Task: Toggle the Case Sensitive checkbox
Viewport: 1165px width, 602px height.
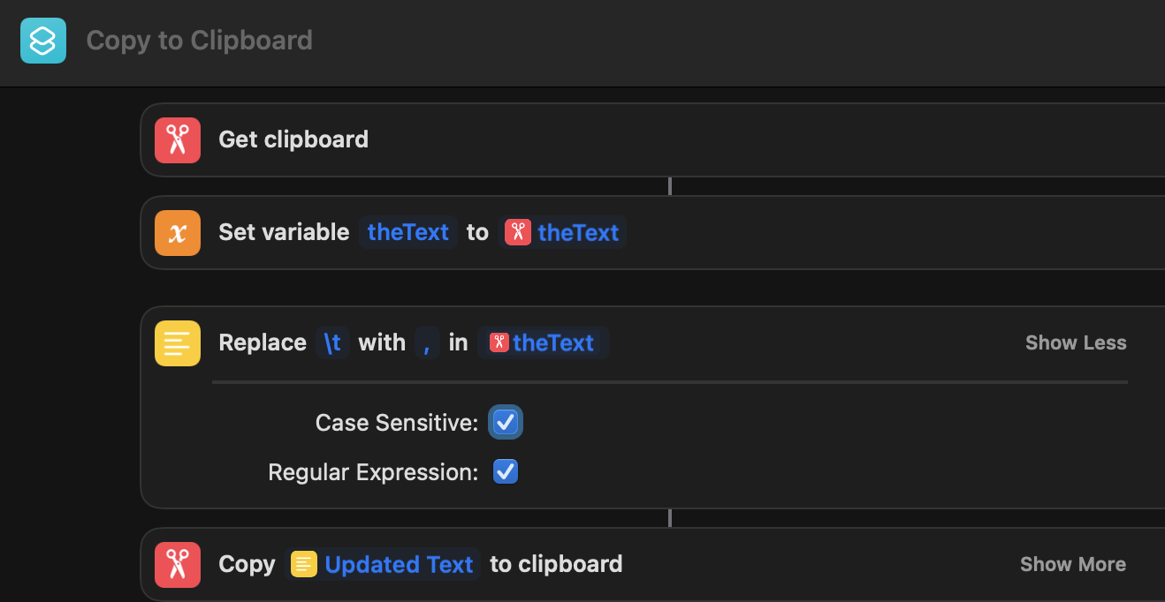Action: click(x=506, y=423)
